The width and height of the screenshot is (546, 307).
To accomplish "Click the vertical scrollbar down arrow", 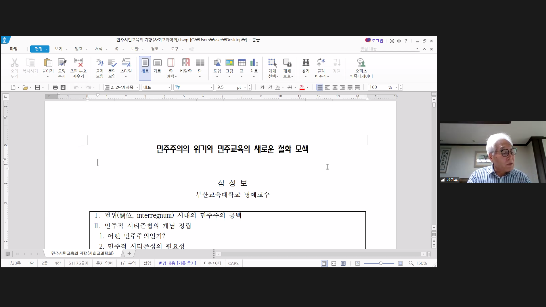I will pos(434,227).
